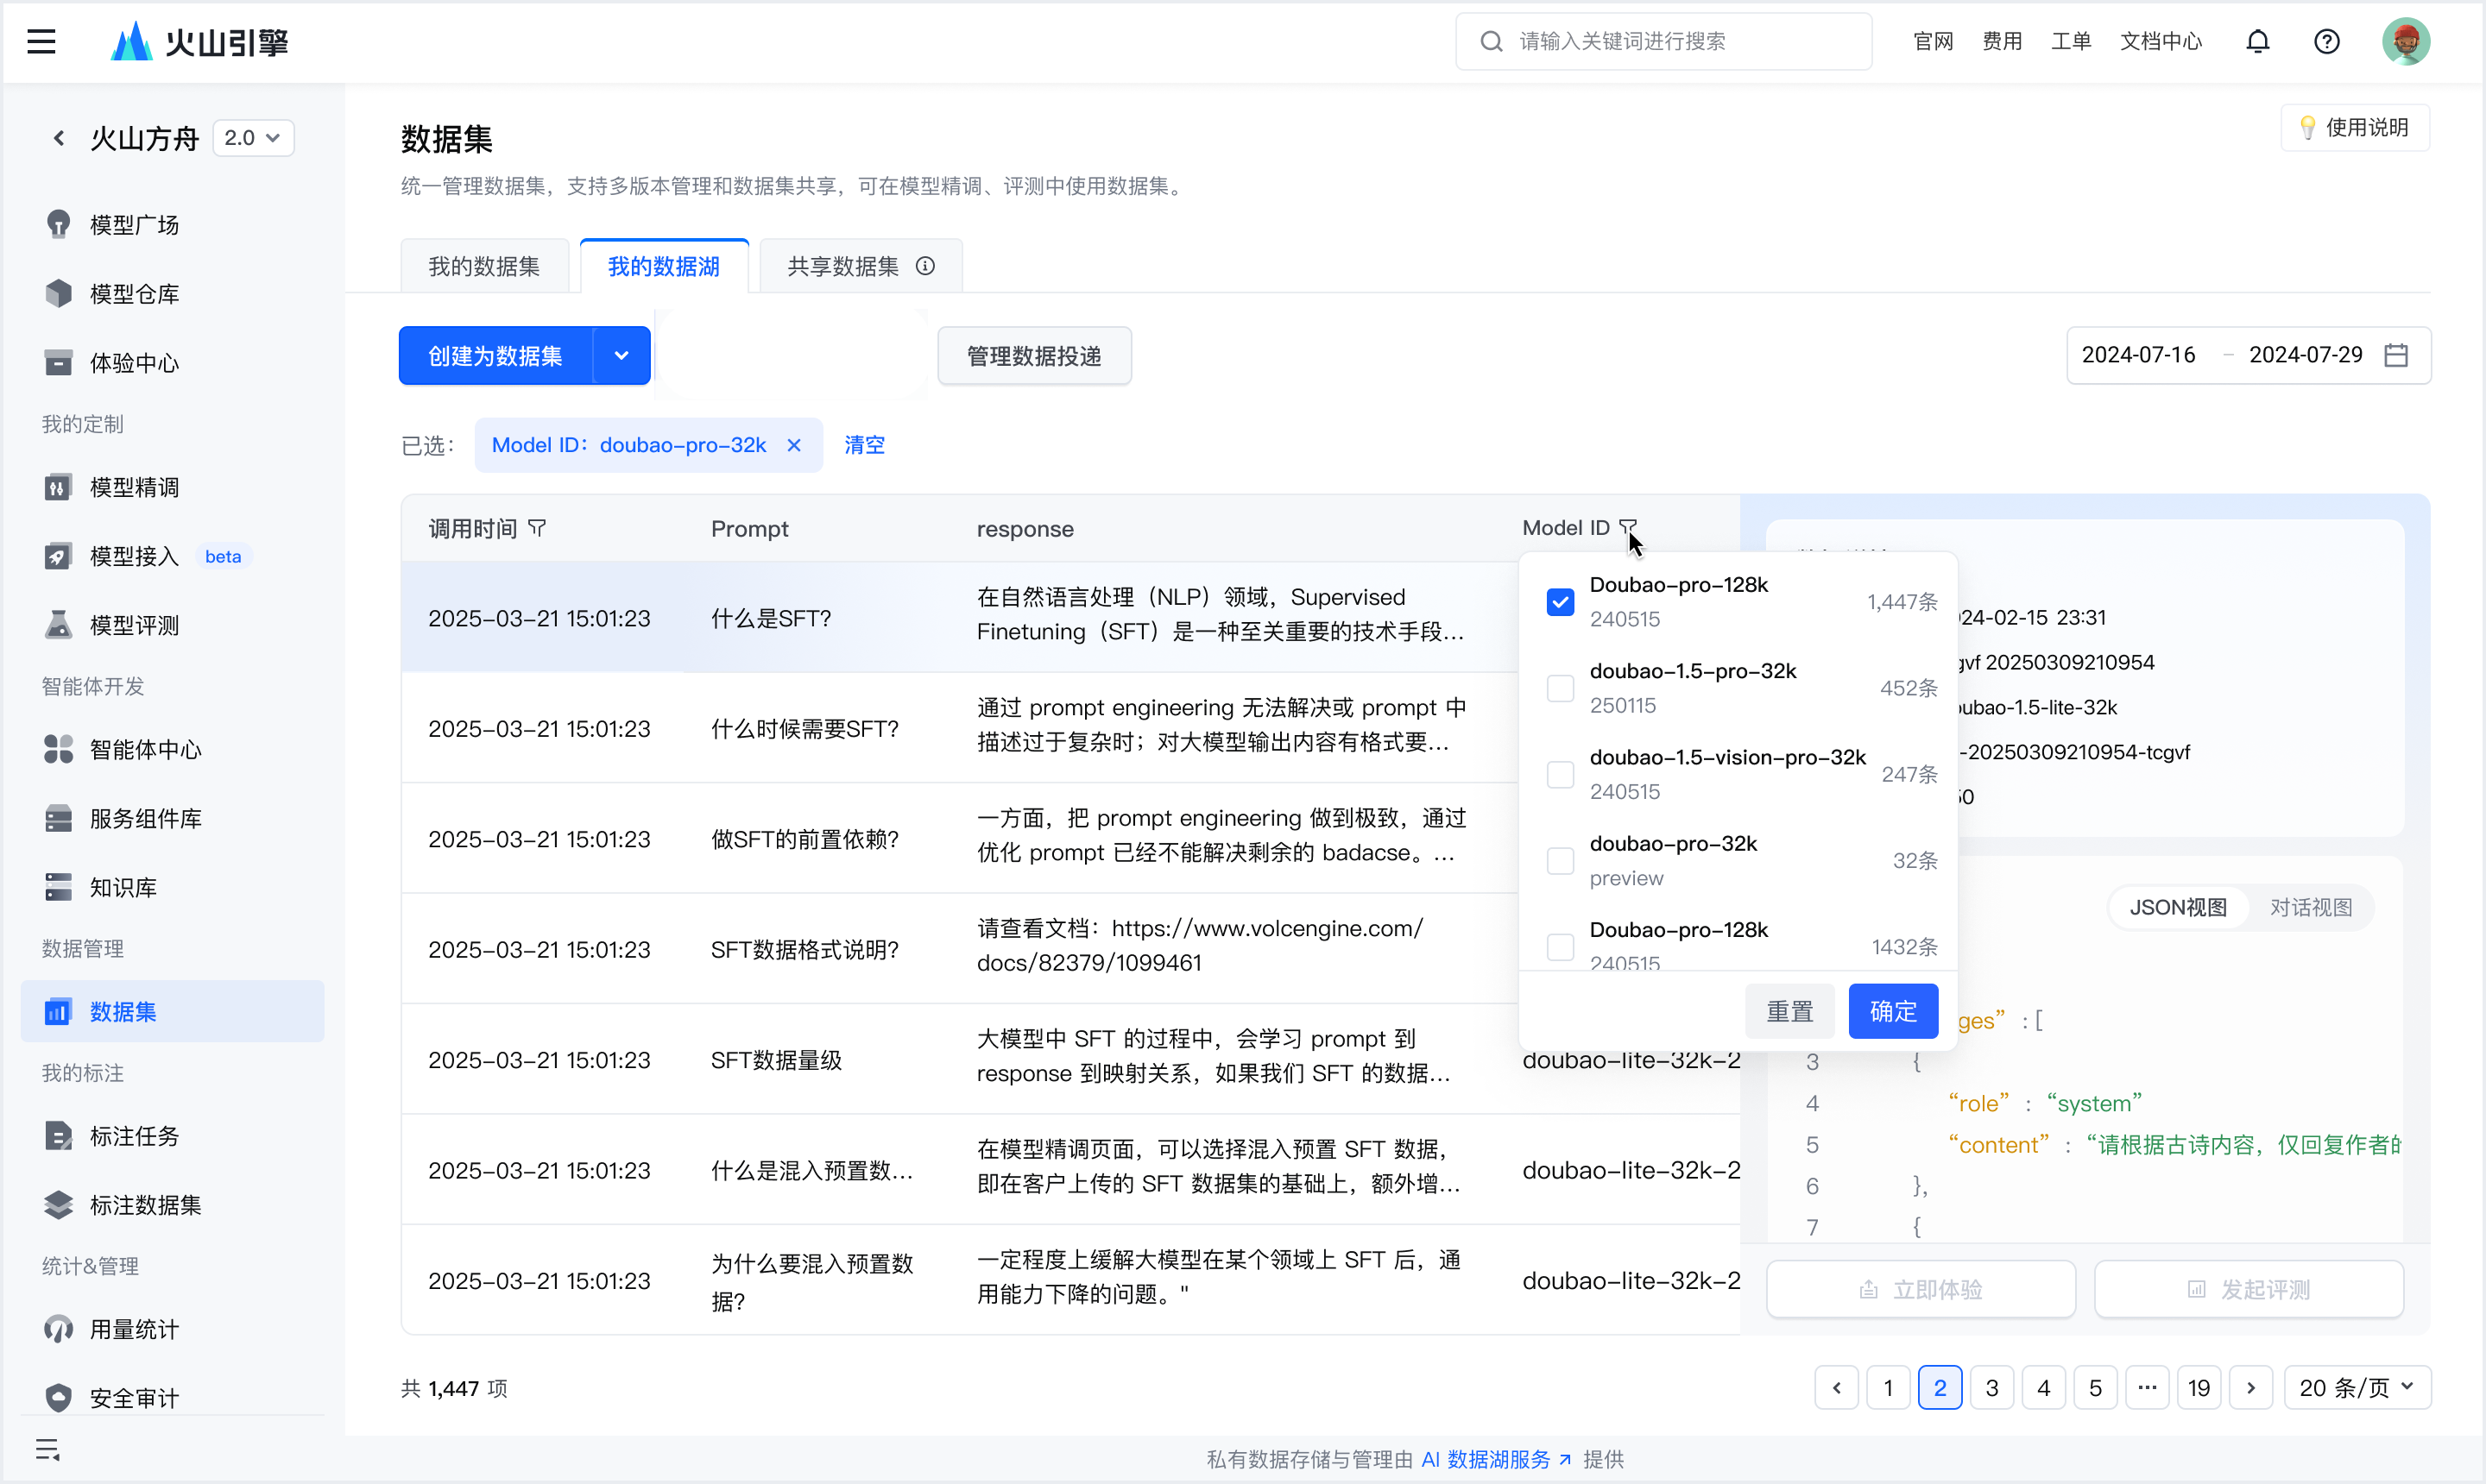Screen dimensions: 2486x1484
Task: Click the calendar icon in date range
Action: (x=2396, y=355)
